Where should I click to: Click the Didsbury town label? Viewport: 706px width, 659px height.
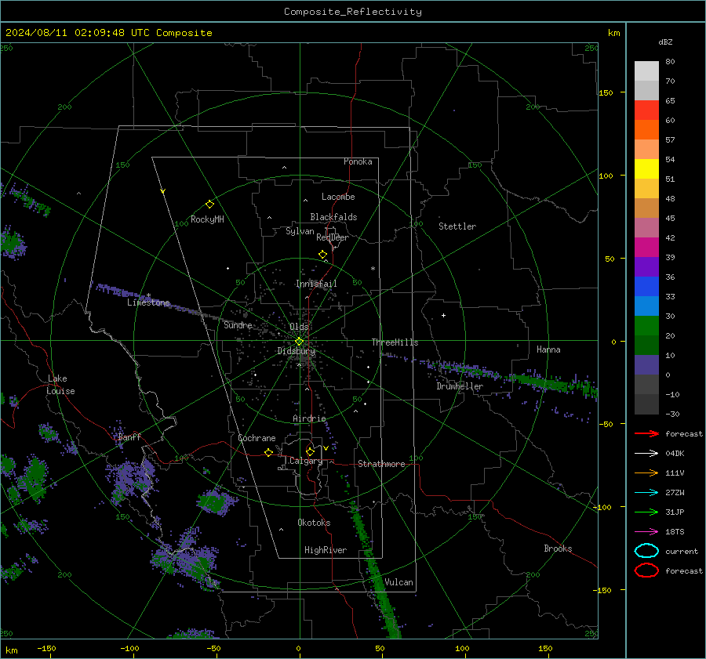click(x=296, y=351)
